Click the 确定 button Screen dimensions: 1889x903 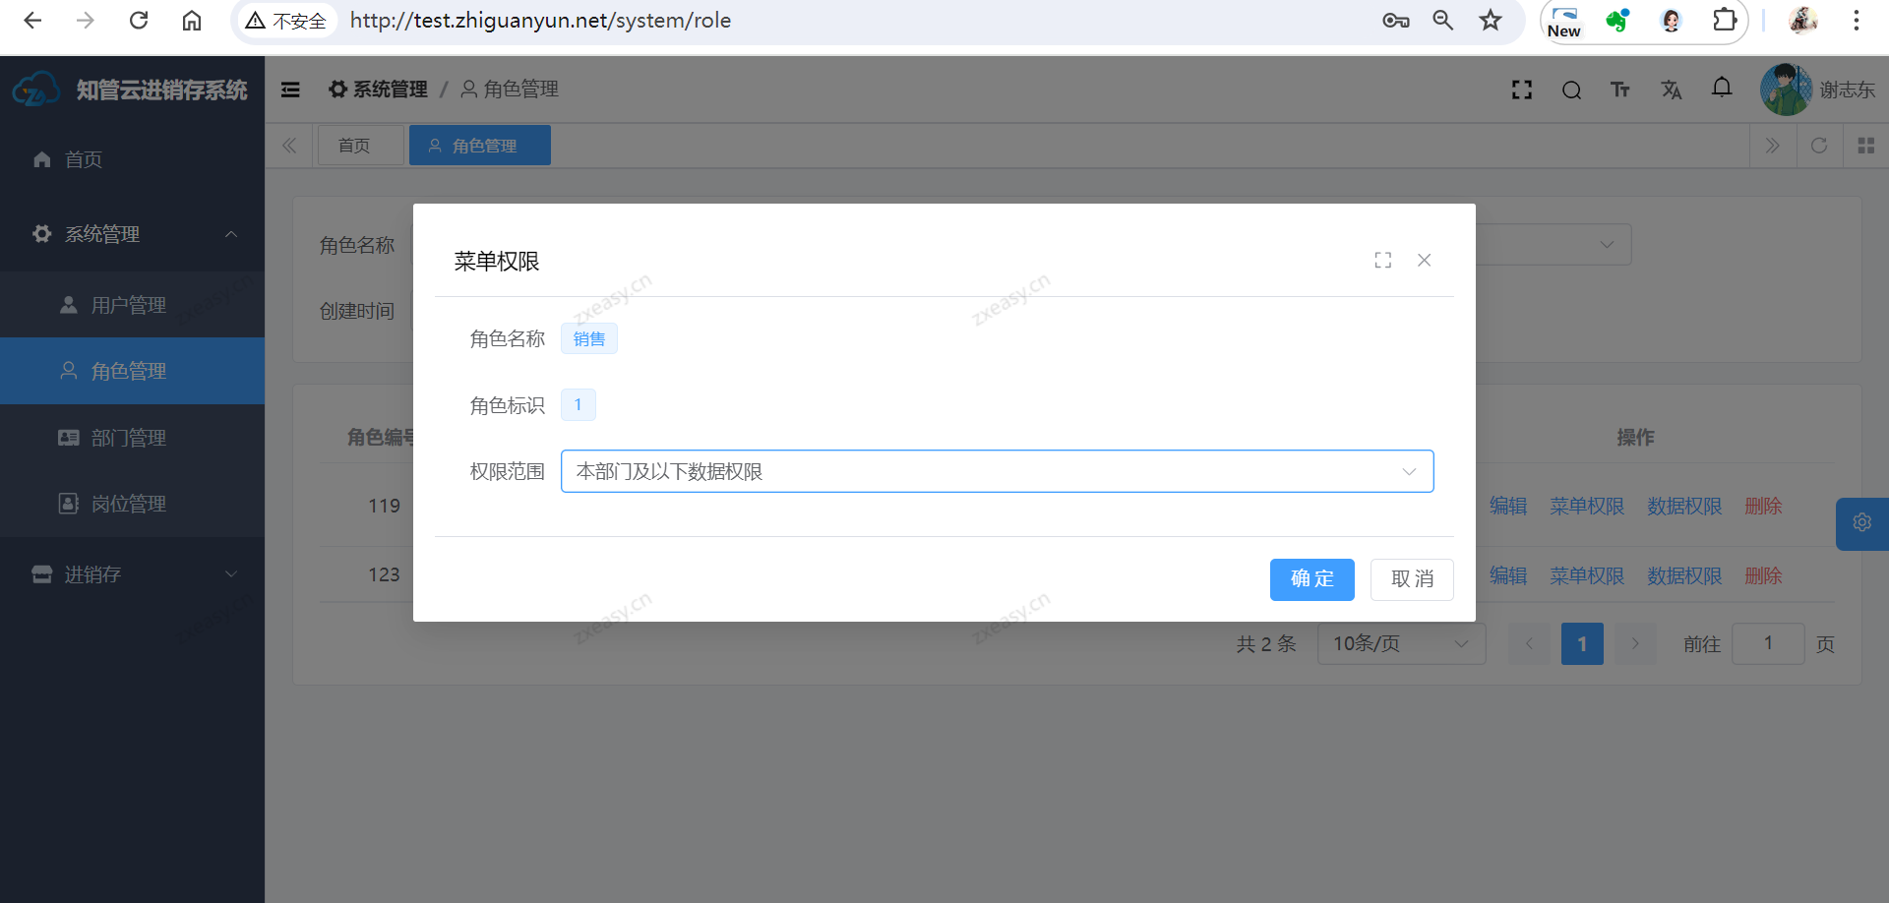click(x=1311, y=579)
